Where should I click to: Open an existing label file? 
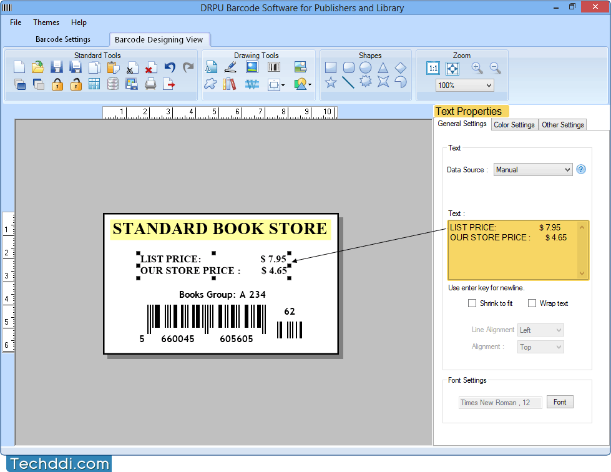point(38,67)
